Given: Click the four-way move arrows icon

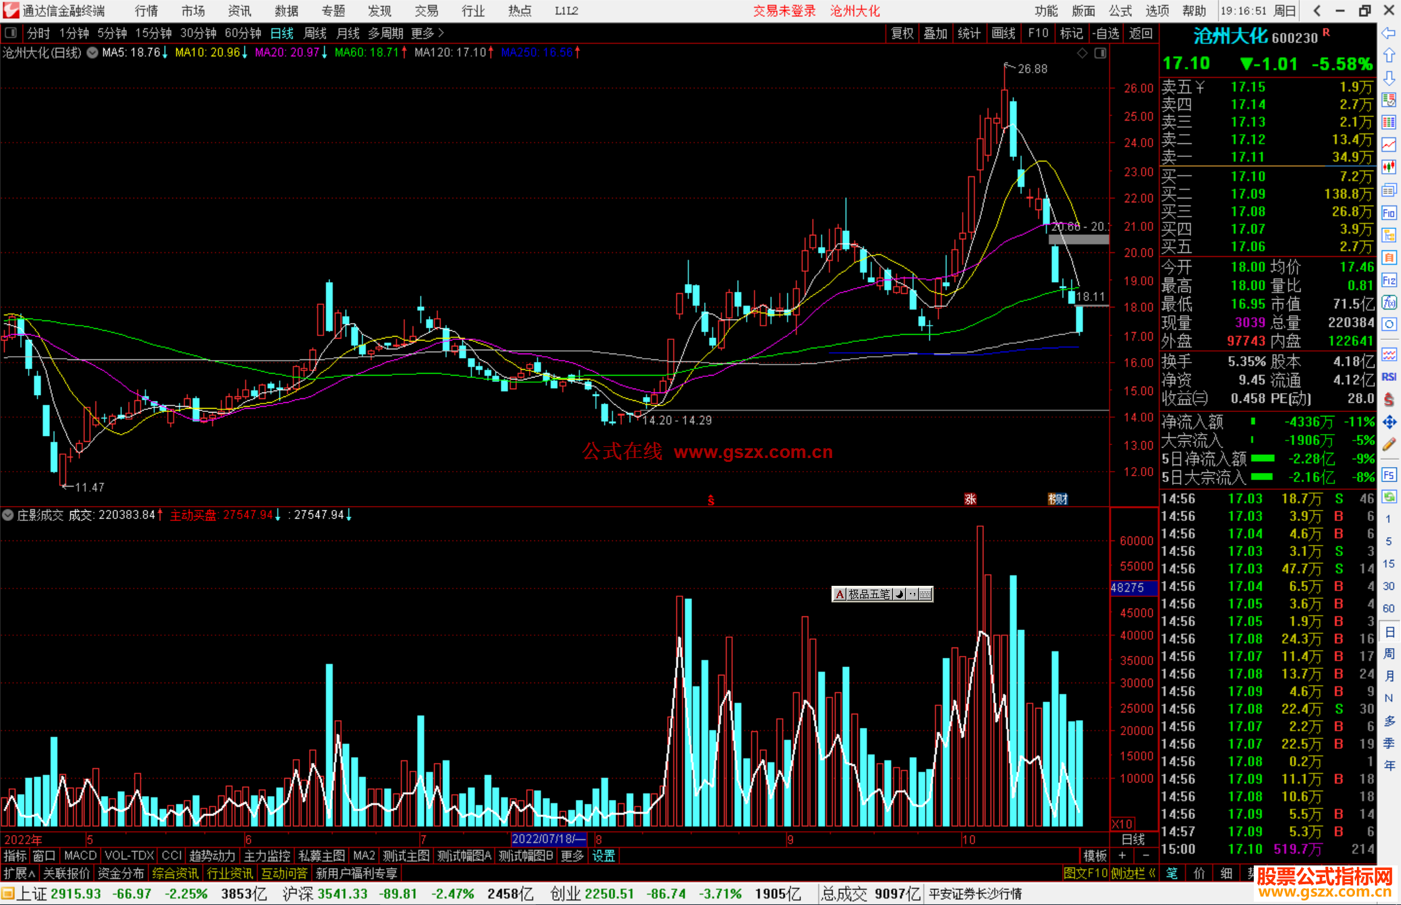Looking at the screenshot, I should (1389, 422).
